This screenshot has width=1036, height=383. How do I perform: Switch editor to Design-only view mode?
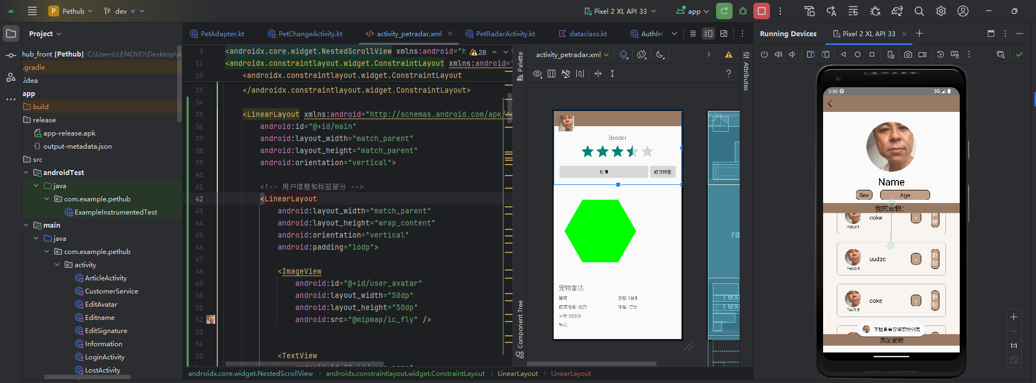click(x=724, y=33)
